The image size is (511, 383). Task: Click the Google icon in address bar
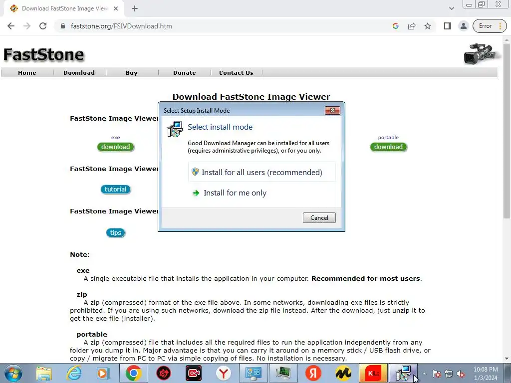(396, 26)
